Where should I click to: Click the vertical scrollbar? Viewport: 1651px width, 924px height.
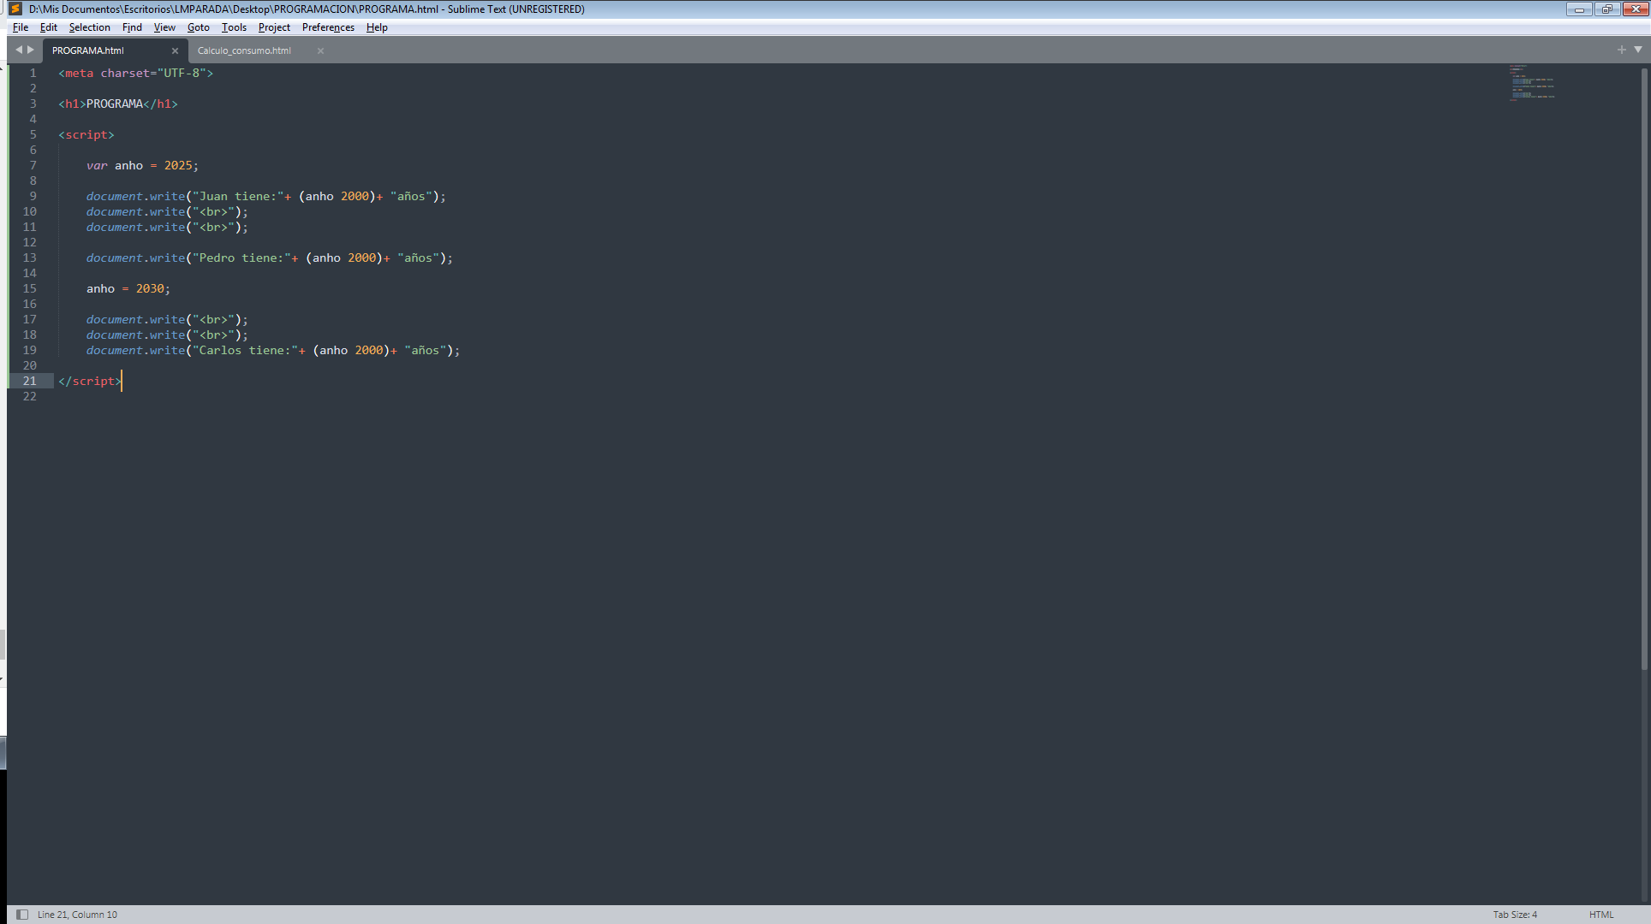(x=1644, y=368)
